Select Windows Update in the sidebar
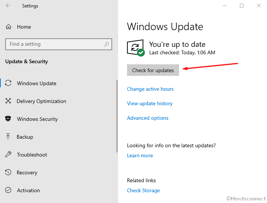Screen dimensions: 267x203 point(37,83)
